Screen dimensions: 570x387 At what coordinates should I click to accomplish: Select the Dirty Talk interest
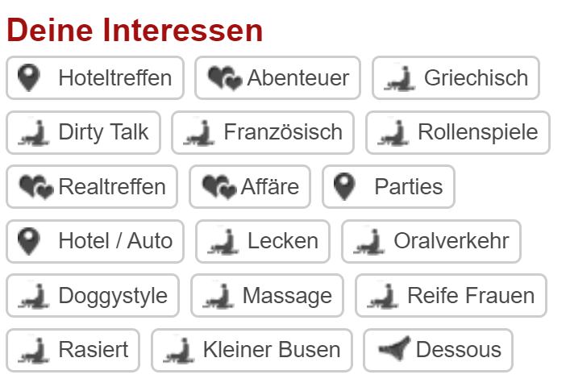pyautogui.click(x=84, y=132)
